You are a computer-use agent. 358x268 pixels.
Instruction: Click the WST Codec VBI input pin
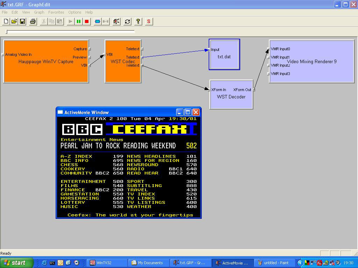click(x=104, y=54)
